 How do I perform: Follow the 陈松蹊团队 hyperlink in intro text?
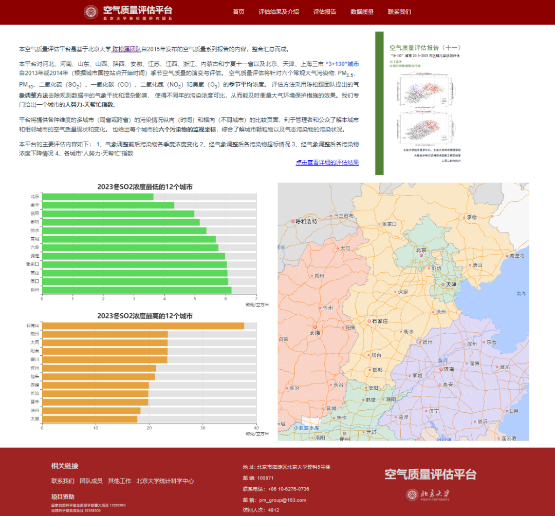pyautogui.click(x=126, y=50)
